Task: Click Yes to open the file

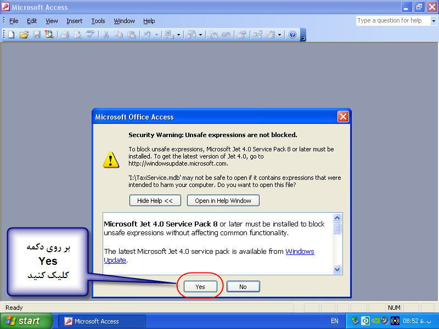Action: pos(200,286)
